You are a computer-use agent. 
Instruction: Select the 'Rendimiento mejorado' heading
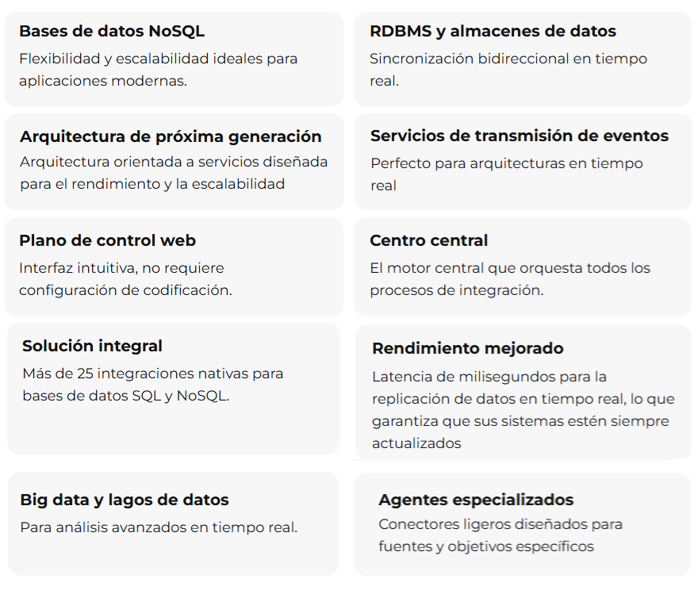click(x=467, y=348)
